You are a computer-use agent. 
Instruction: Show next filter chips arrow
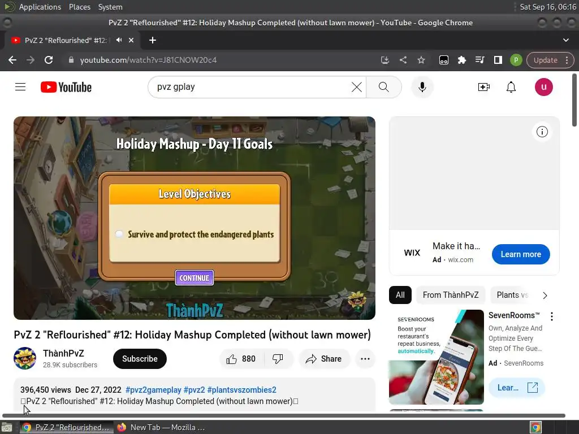(545, 295)
